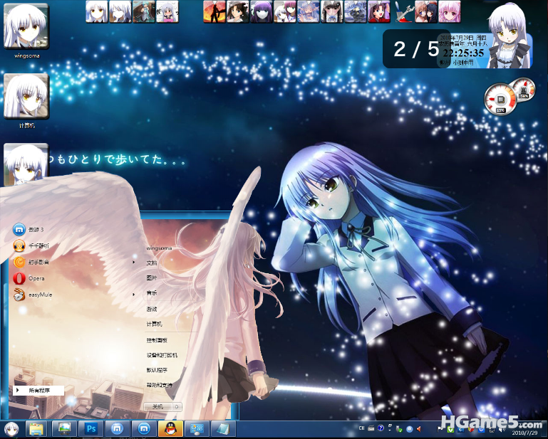
Task: Open 计算机 entry in the start menu's right column
Action: coord(154,324)
